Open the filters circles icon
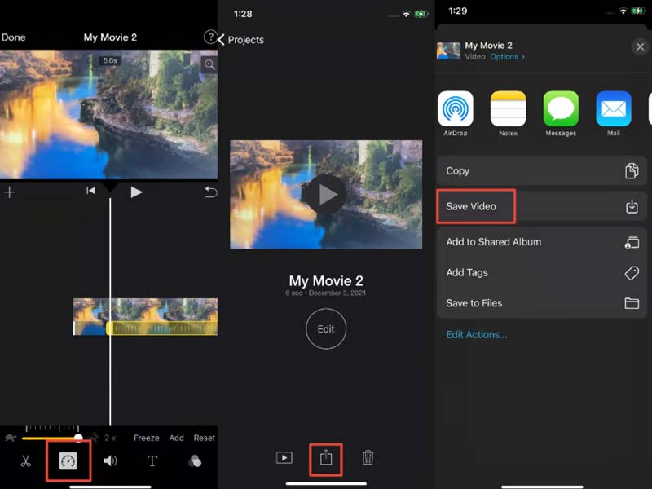The height and width of the screenshot is (489, 652). (x=195, y=461)
